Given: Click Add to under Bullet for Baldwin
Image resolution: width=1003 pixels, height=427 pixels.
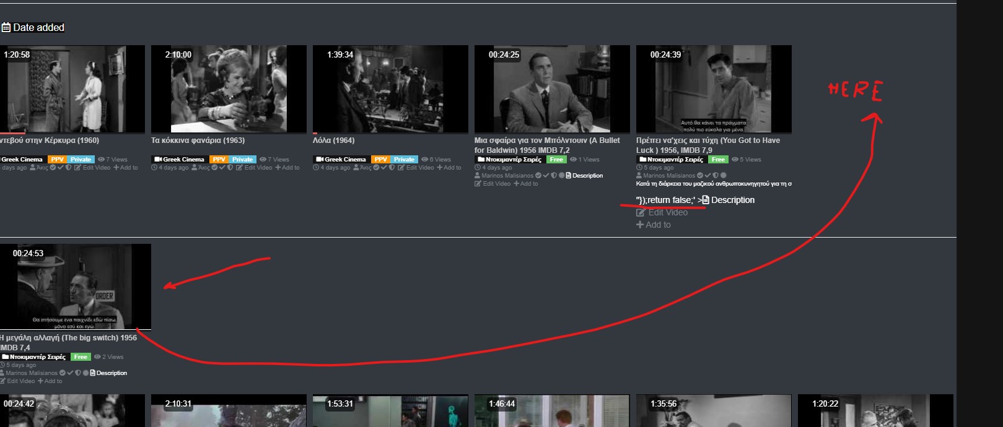Looking at the screenshot, I should coord(526,184).
